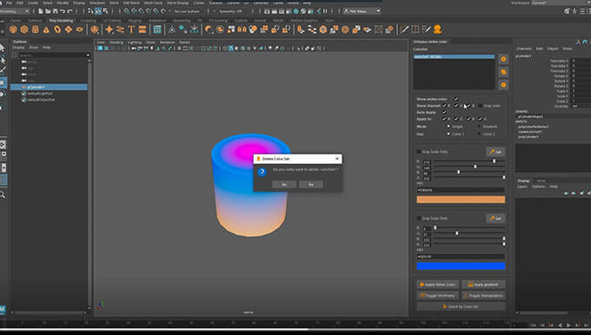Click No in Delete Color Set dialog

click(x=311, y=185)
